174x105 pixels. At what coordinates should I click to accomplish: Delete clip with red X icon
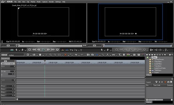point(65,55)
